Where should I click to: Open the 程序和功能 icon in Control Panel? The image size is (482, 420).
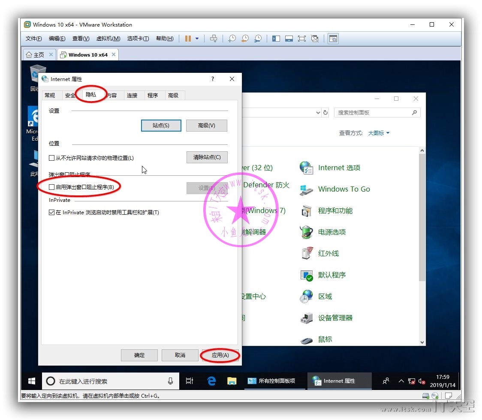(306, 211)
